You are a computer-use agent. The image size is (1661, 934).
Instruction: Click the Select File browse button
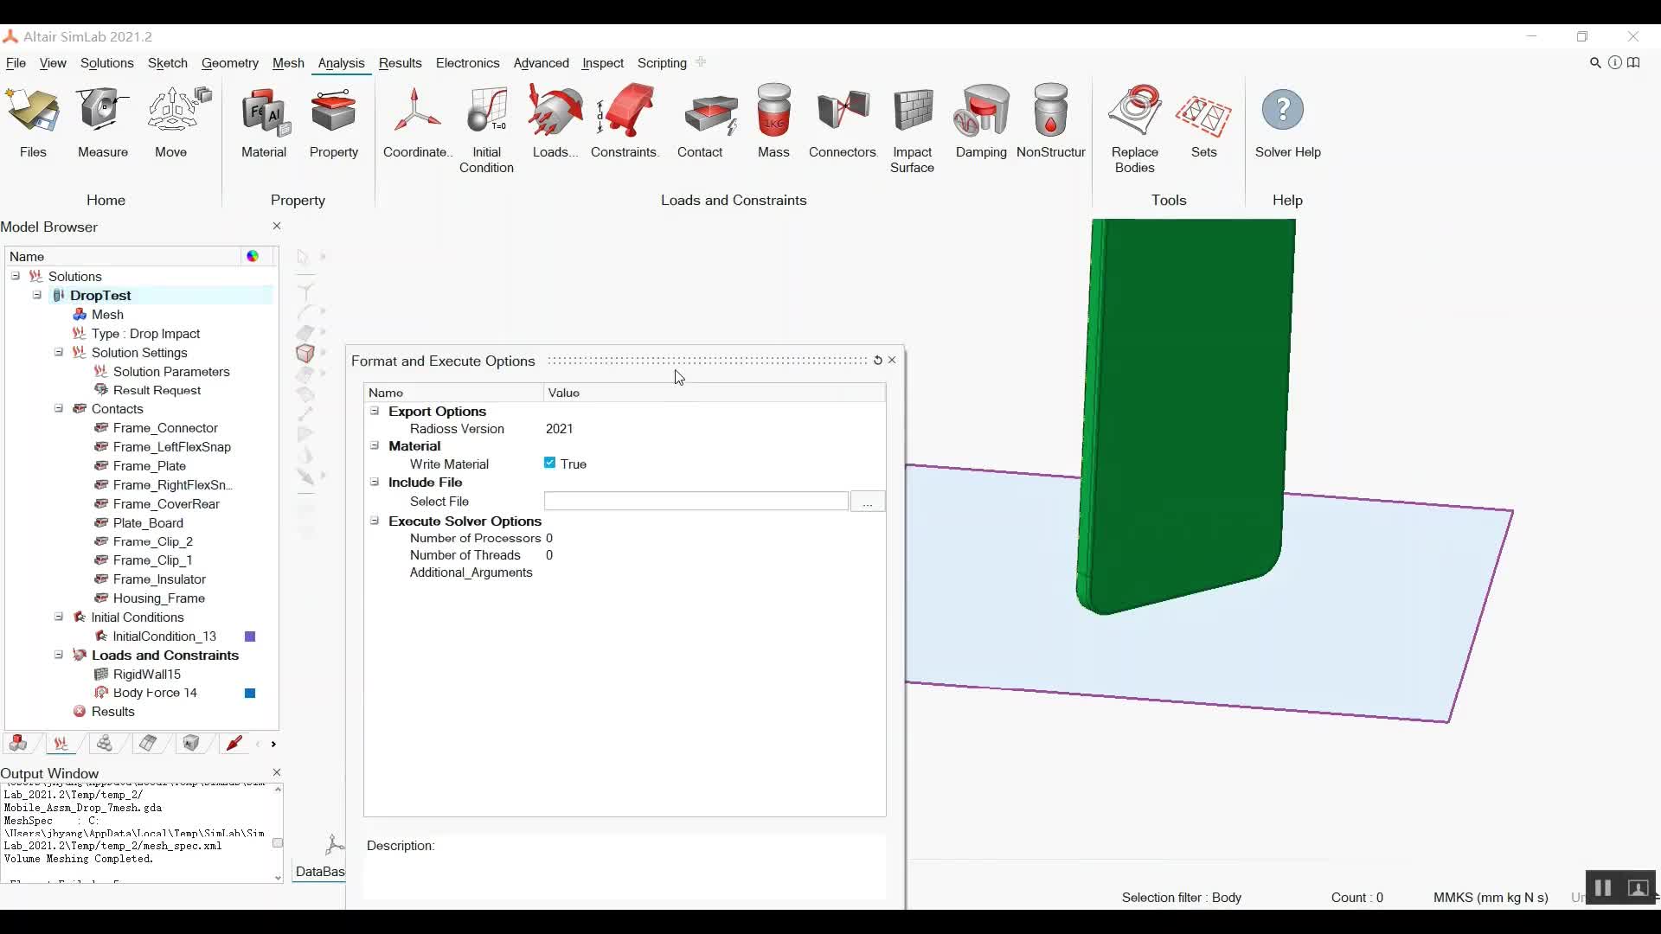click(x=867, y=502)
